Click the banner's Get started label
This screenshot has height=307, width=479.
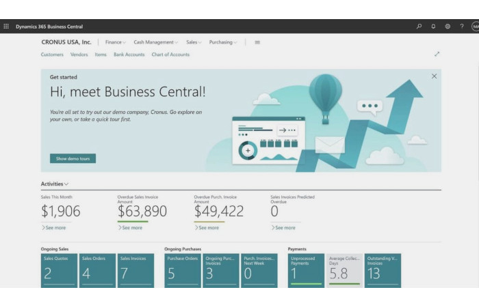64,77
